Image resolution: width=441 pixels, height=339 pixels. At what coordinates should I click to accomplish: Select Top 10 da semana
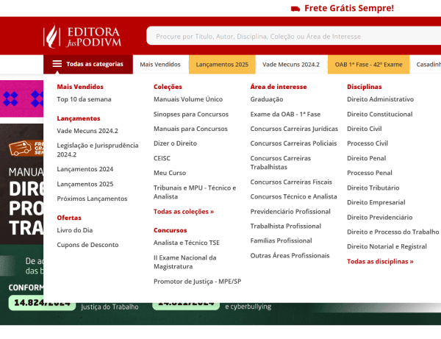point(84,99)
